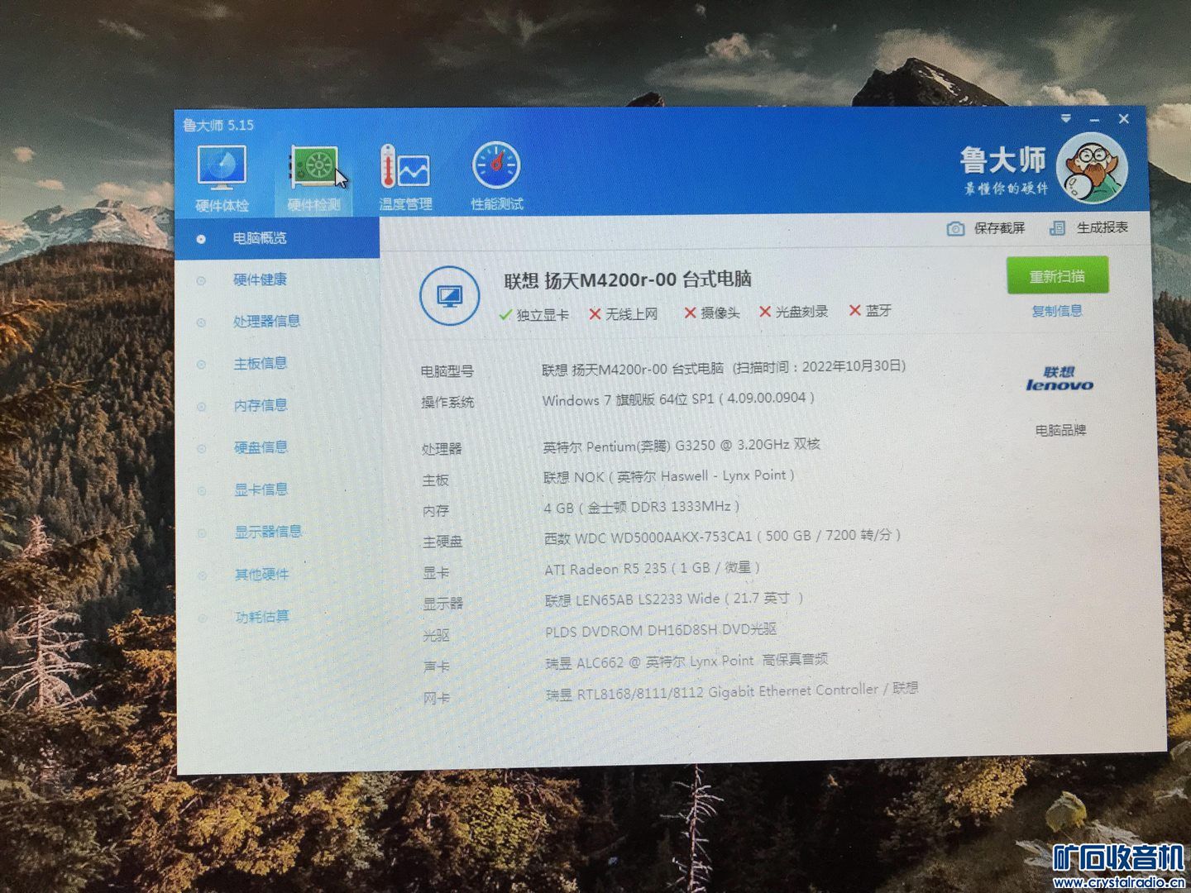Click the bullet icon before 内存信息
1191x893 pixels.
(201, 407)
